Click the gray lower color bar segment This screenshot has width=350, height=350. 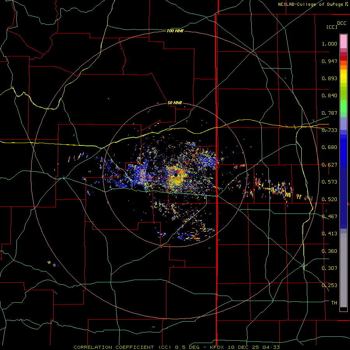click(343, 270)
